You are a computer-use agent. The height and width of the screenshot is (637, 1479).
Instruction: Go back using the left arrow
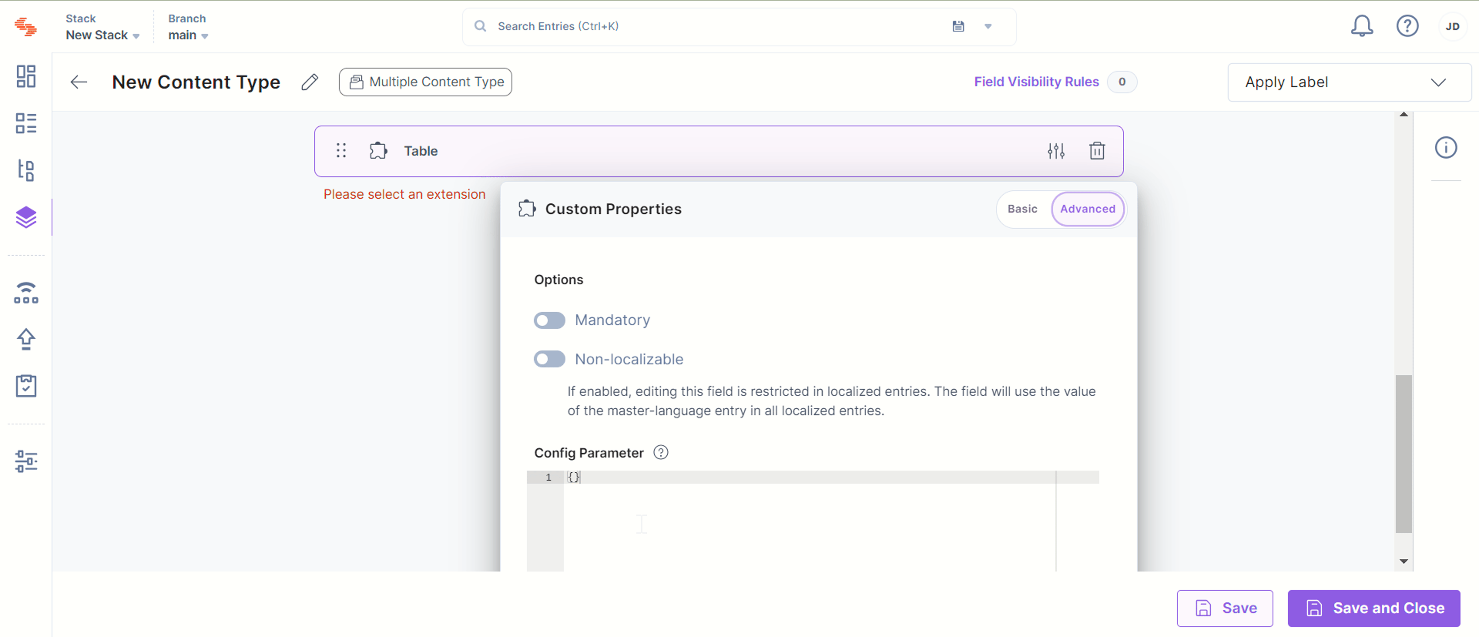pyautogui.click(x=79, y=82)
